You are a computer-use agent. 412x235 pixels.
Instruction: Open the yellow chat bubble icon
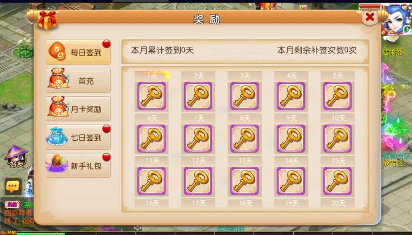click(13, 187)
